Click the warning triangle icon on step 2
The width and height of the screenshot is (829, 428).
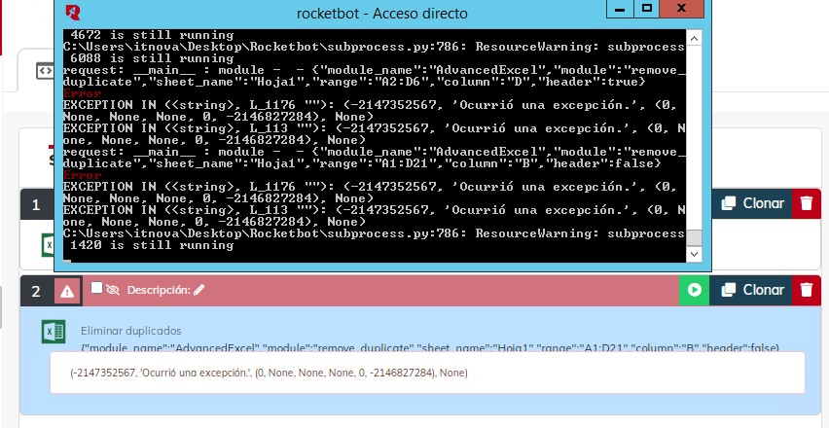tap(67, 290)
